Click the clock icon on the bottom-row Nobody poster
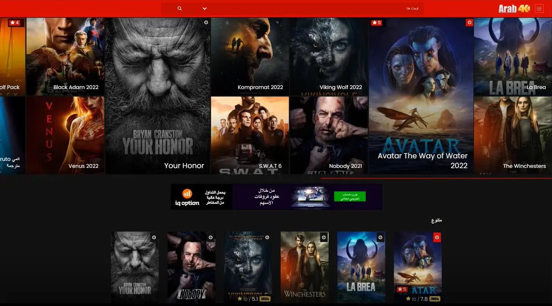This screenshot has height=306, width=552. pyautogui.click(x=211, y=237)
